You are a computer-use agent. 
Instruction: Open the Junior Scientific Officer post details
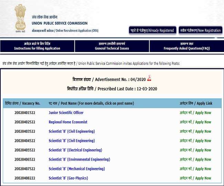[x=66, y=113]
